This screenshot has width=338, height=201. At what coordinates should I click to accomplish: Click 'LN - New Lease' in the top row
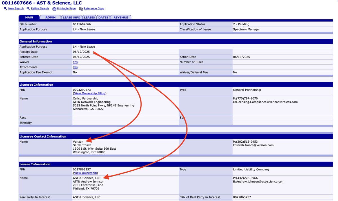[x=84, y=29]
